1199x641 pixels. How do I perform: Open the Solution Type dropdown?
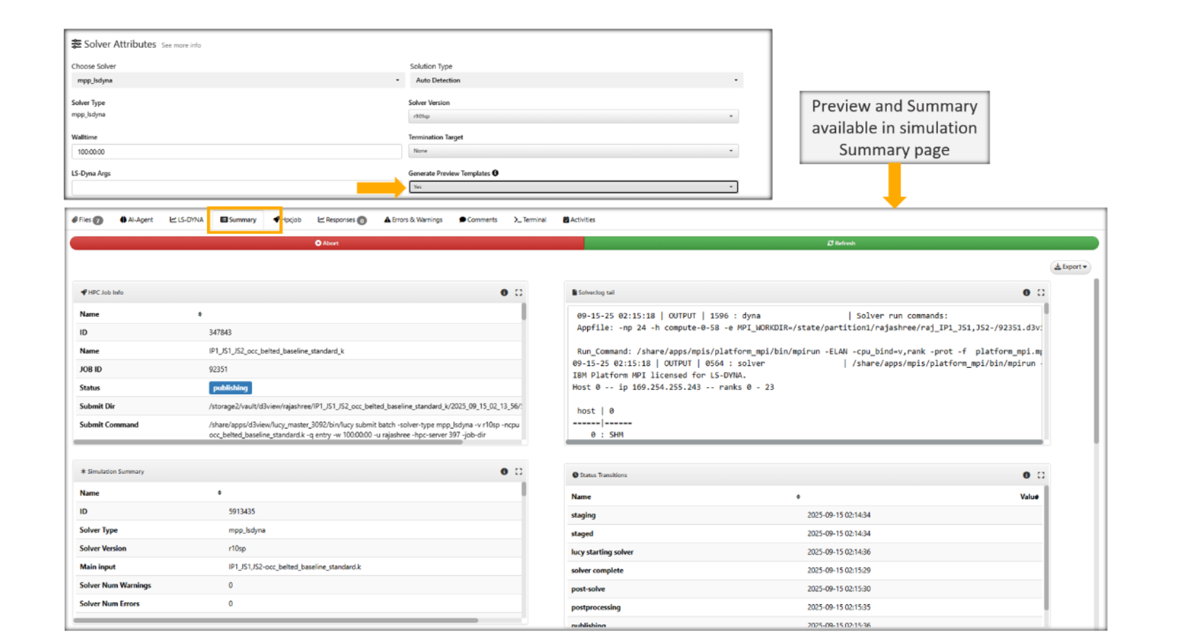pyautogui.click(x=575, y=80)
